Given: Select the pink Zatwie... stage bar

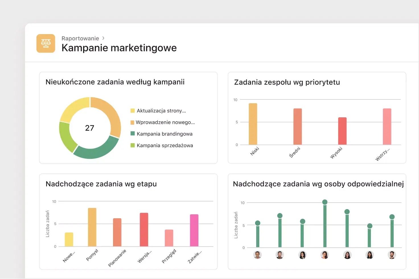Looking at the screenshot, I should click(194, 230).
